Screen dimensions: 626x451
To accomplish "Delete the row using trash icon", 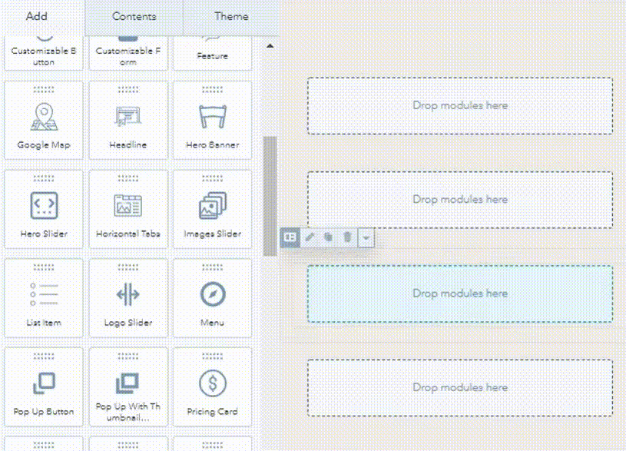I will 347,237.
